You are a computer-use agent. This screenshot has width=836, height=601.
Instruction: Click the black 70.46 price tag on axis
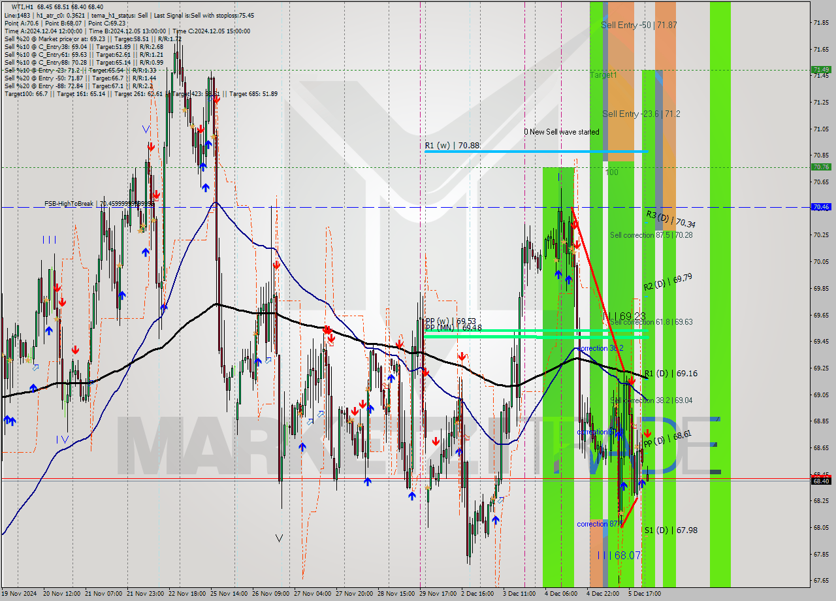click(821, 207)
